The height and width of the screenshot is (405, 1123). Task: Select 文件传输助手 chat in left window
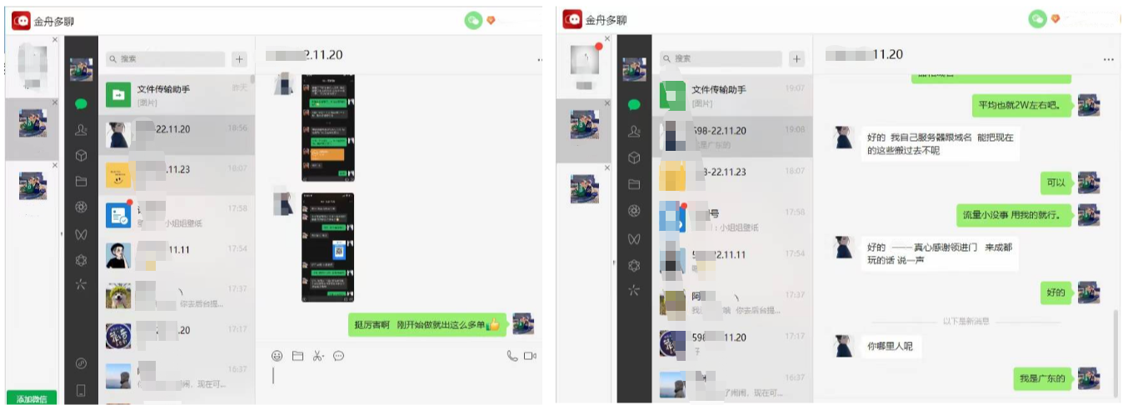point(177,94)
